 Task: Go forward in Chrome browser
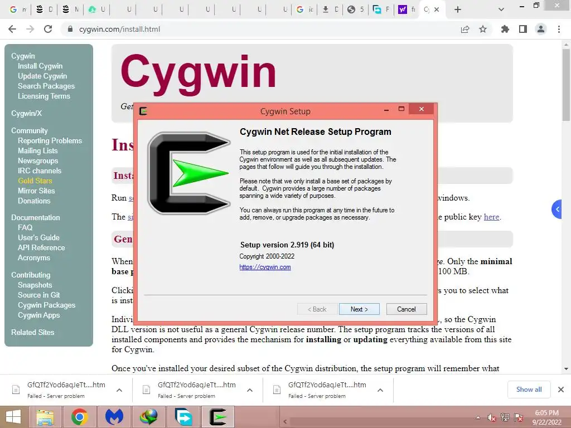[x=30, y=29]
